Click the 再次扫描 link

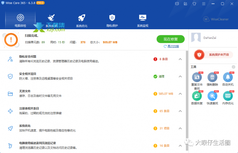click(x=173, y=46)
